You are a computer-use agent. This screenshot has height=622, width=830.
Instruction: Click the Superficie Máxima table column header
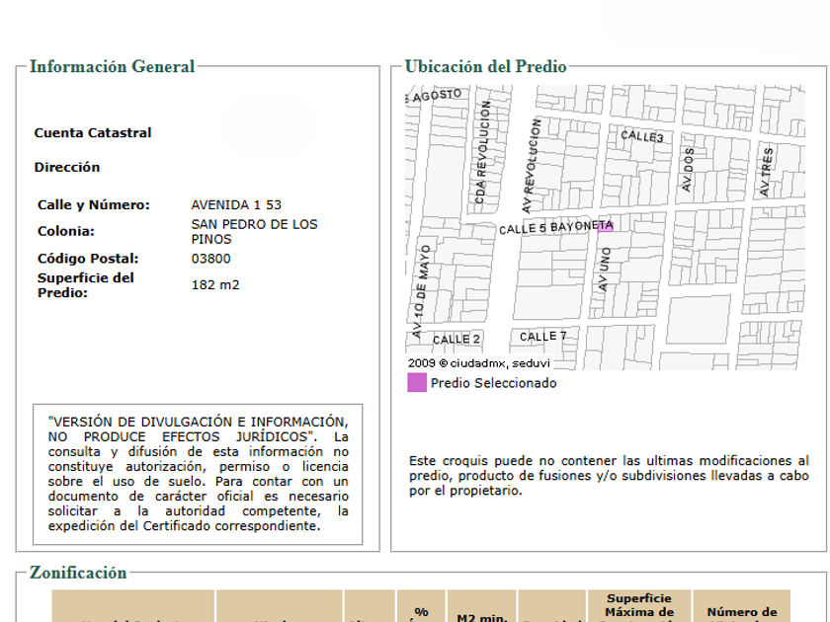point(639,605)
